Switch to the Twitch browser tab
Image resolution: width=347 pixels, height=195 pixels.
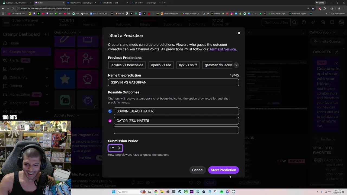(x=49, y=3)
